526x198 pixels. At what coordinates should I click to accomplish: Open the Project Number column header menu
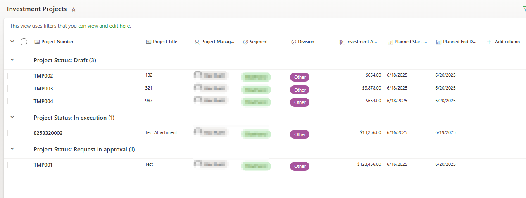57,42
